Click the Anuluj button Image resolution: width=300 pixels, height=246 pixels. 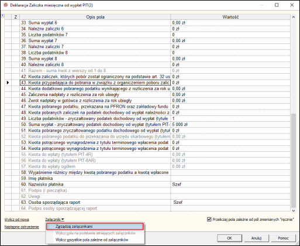pos(256,238)
